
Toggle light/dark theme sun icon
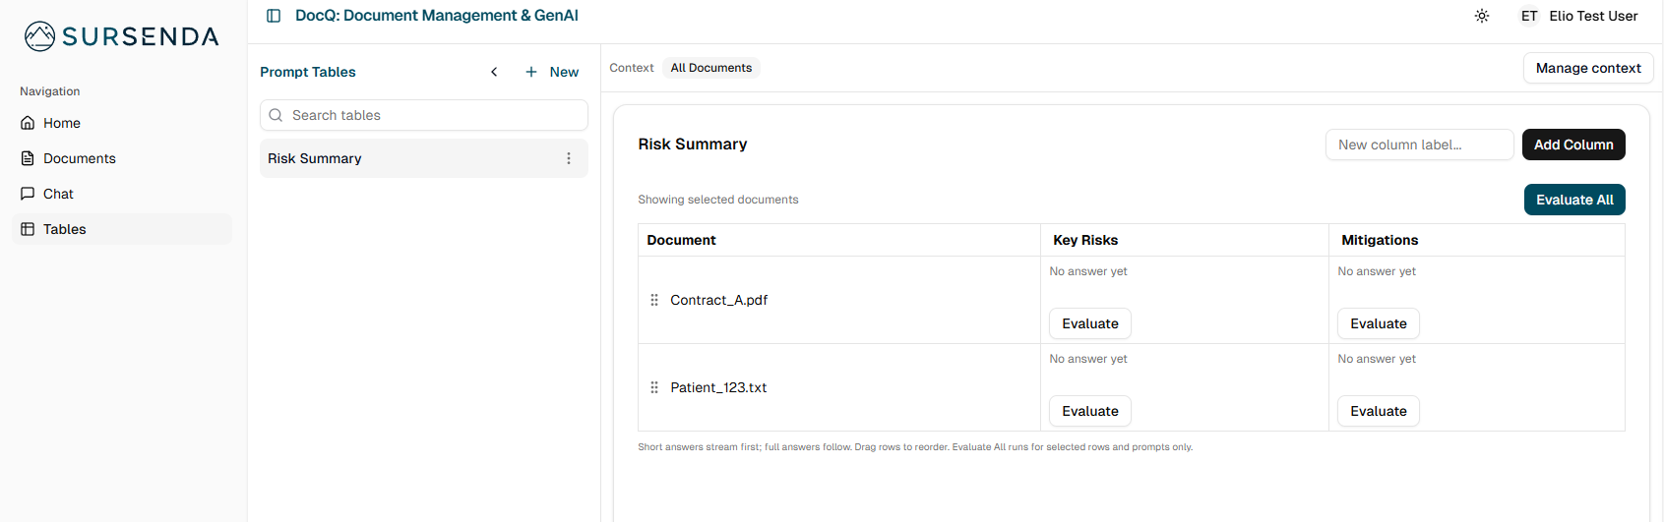1482,16
